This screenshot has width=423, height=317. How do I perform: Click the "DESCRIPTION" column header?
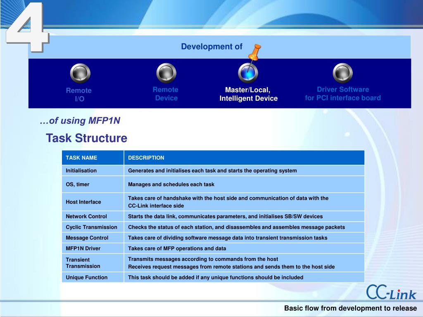coord(244,158)
